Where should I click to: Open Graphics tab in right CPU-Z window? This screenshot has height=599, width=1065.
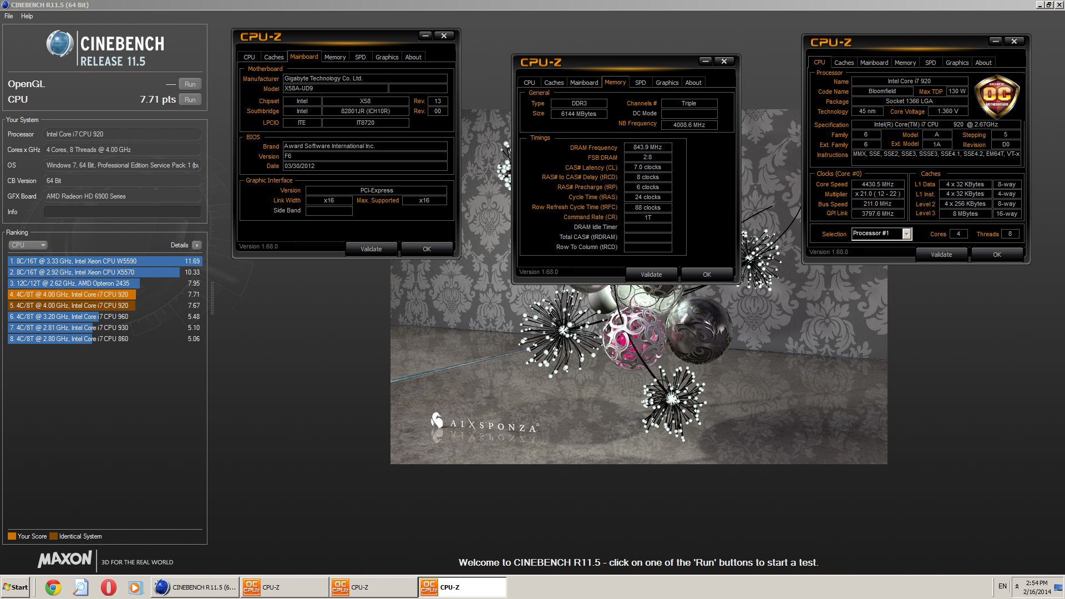[957, 63]
